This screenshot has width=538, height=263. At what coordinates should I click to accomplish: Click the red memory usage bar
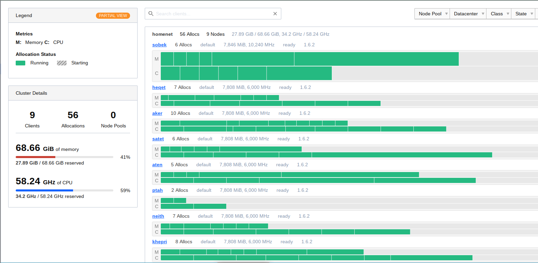(x=36, y=157)
